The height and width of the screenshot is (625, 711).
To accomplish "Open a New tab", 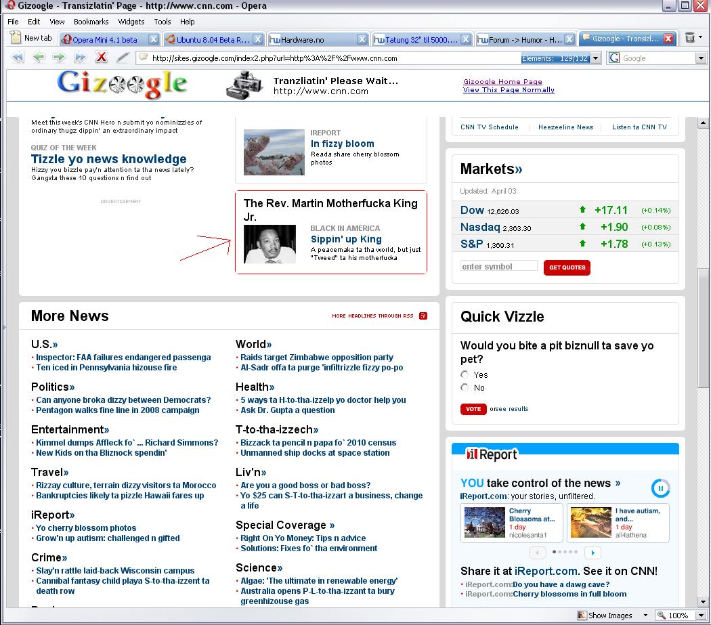I will pos(31,38).
